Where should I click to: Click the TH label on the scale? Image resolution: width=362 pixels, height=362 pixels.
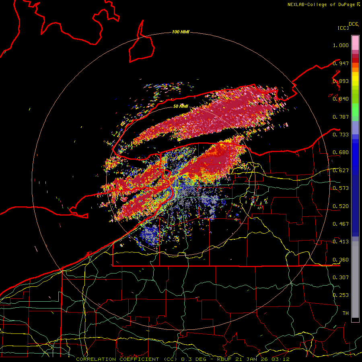coord(346,313)
